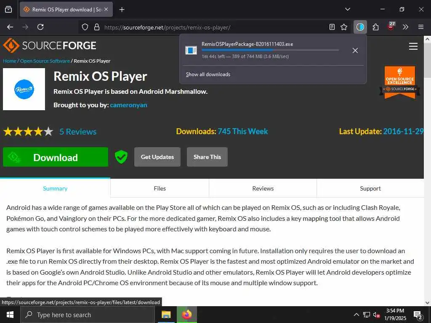Click the extension icon with 27 badge
431x323 pixels.
(391, 26)
